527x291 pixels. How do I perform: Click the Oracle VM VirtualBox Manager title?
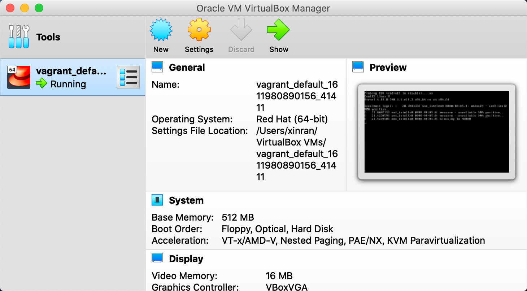pos(263,8)
